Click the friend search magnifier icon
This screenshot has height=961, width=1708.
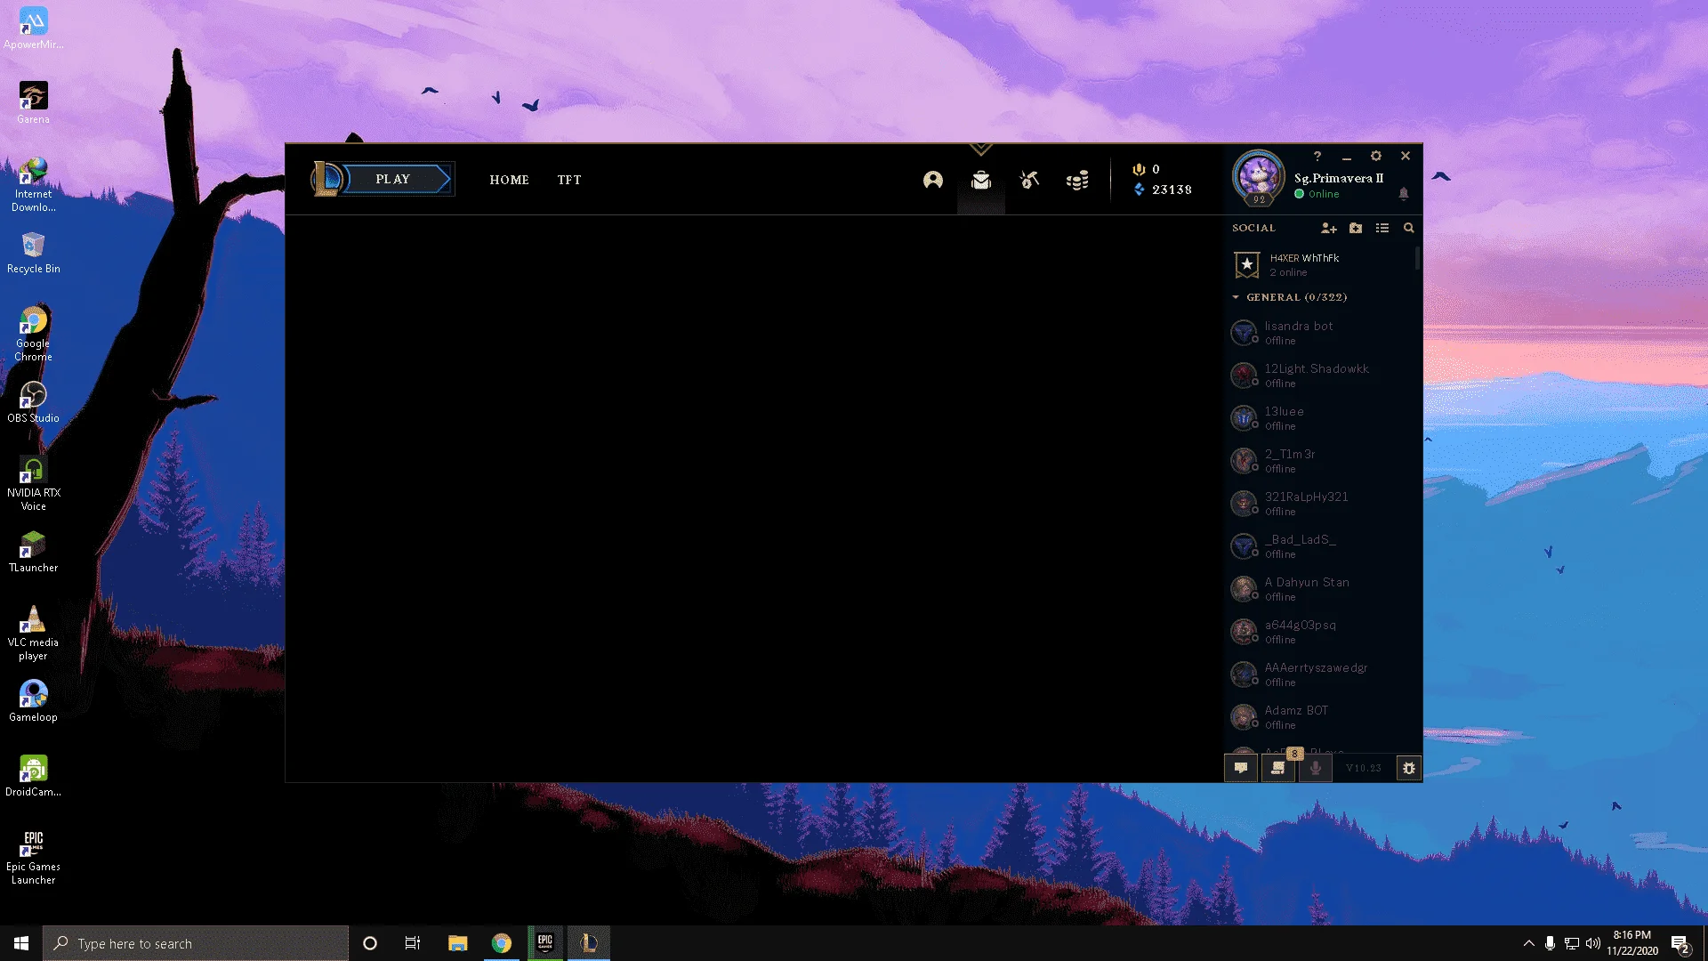[x=1409, y=228]
